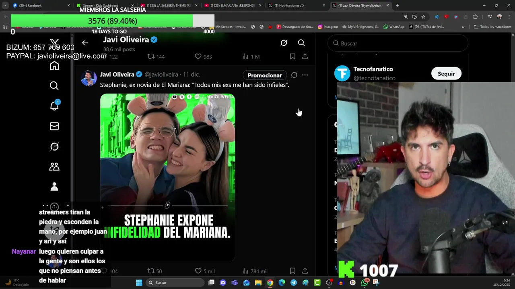Open Notifications bell with 1 badge
The width and height of the screenshot is (515, 289).
tap(54, 106)
